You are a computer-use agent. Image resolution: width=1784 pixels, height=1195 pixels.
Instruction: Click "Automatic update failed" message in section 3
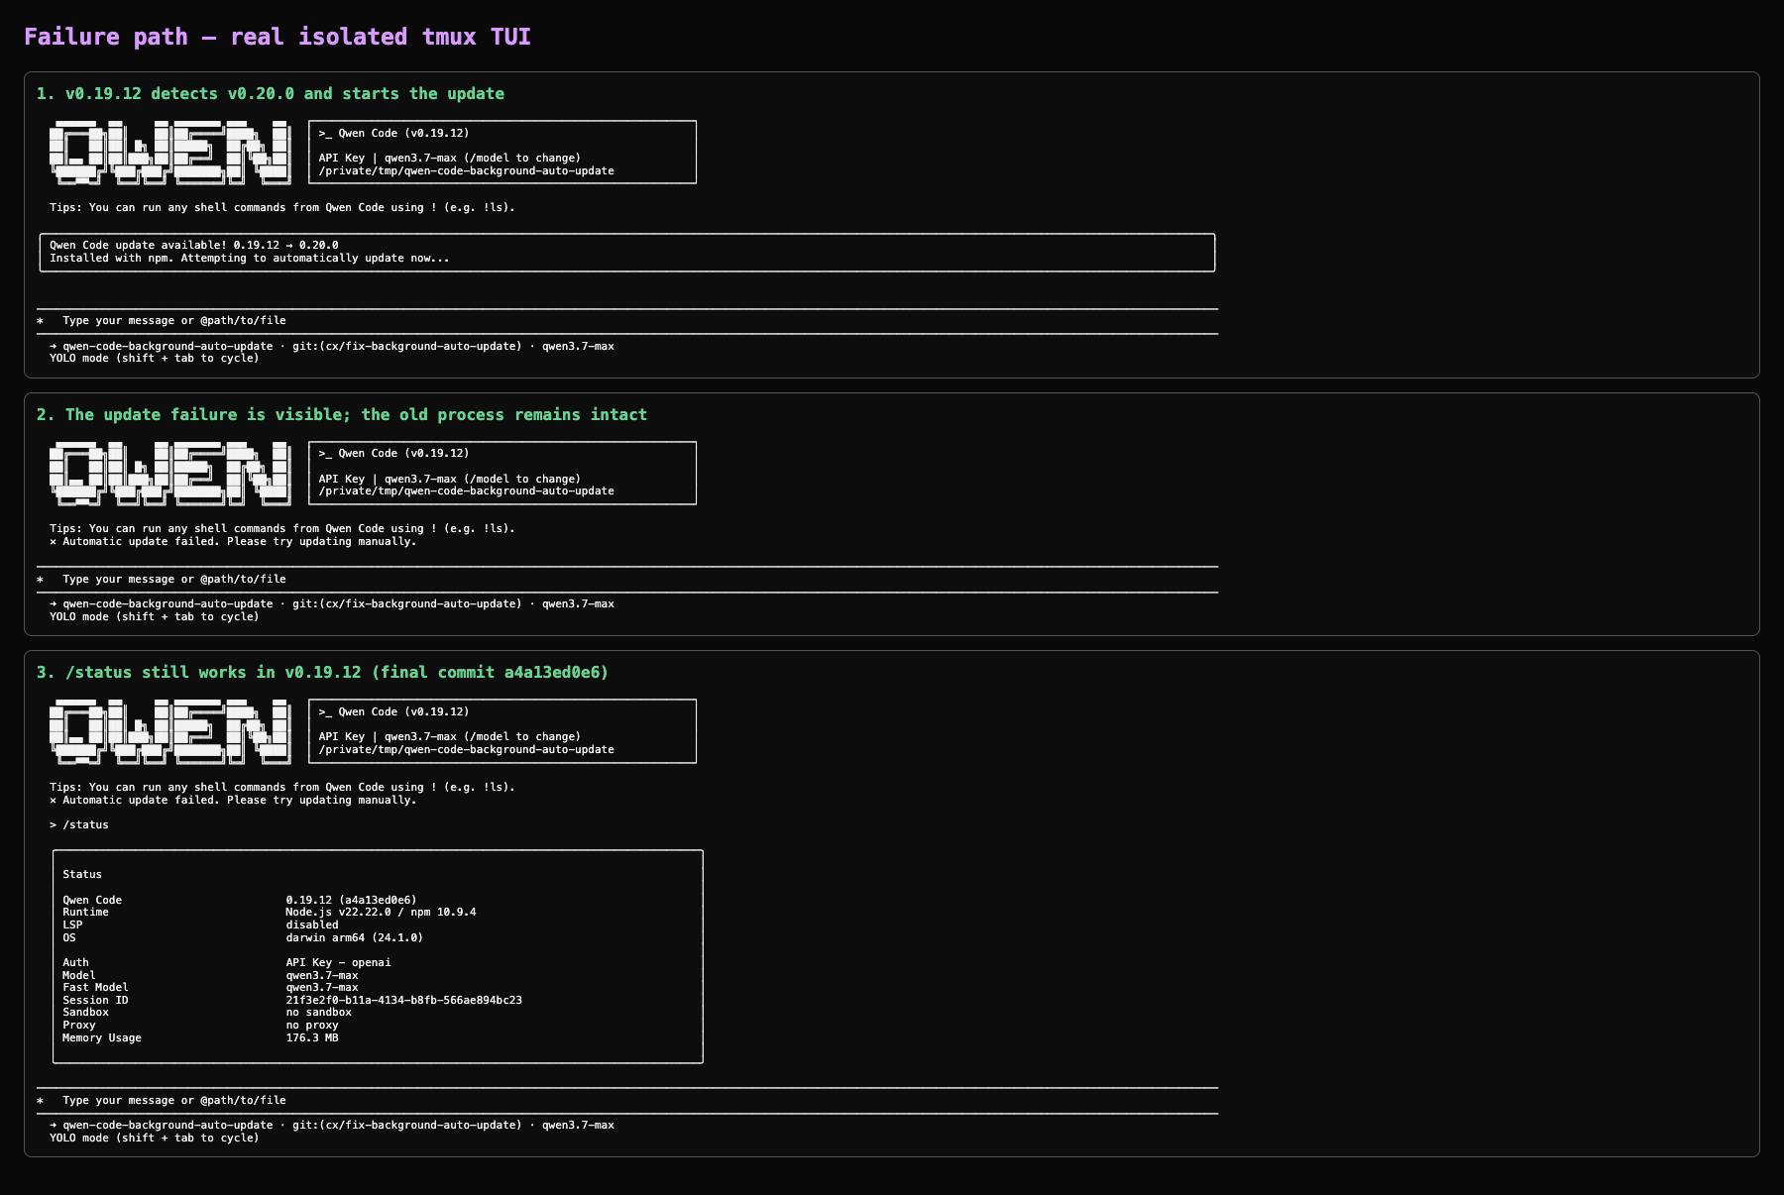coord(233,800)
